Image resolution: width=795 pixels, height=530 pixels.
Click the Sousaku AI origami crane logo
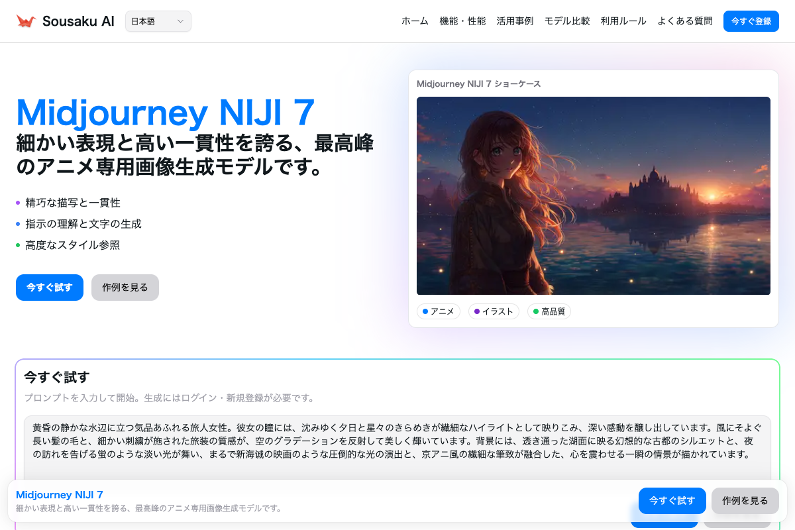pyautogui.click(x=26, y=21)
